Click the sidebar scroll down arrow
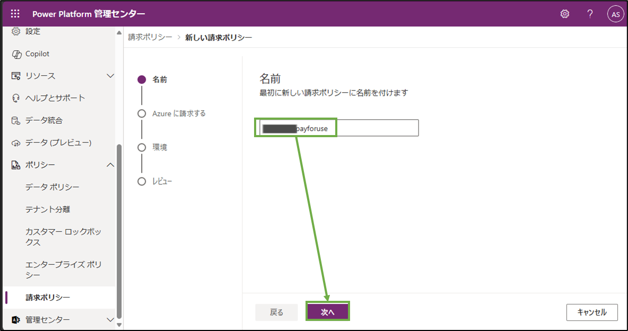Screen dimensions: 628x331 coord(119,325)
